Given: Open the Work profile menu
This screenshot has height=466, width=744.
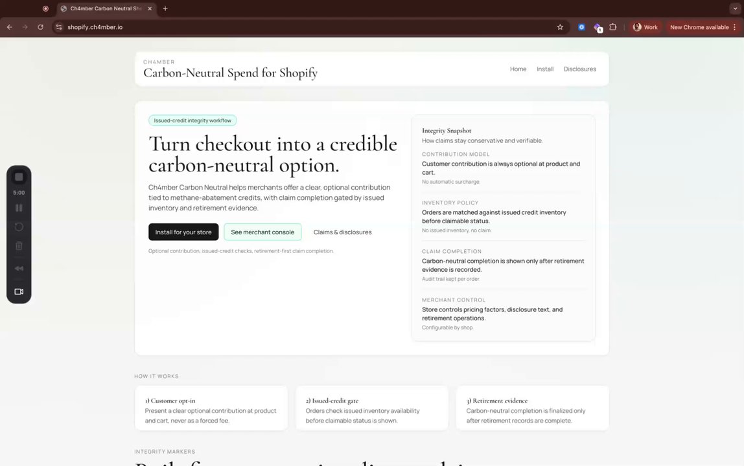Looking at the screenshot, I should tap(645, 27).
